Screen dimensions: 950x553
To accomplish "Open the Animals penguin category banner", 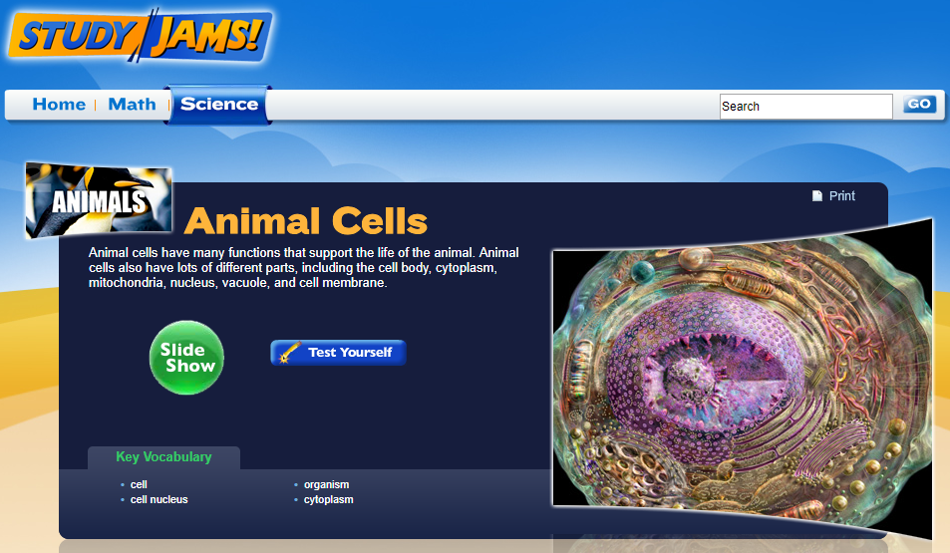I will [x=99, y=200].
